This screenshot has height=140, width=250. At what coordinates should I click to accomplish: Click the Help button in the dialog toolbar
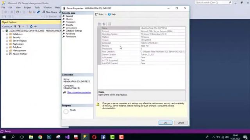(112, 14)
